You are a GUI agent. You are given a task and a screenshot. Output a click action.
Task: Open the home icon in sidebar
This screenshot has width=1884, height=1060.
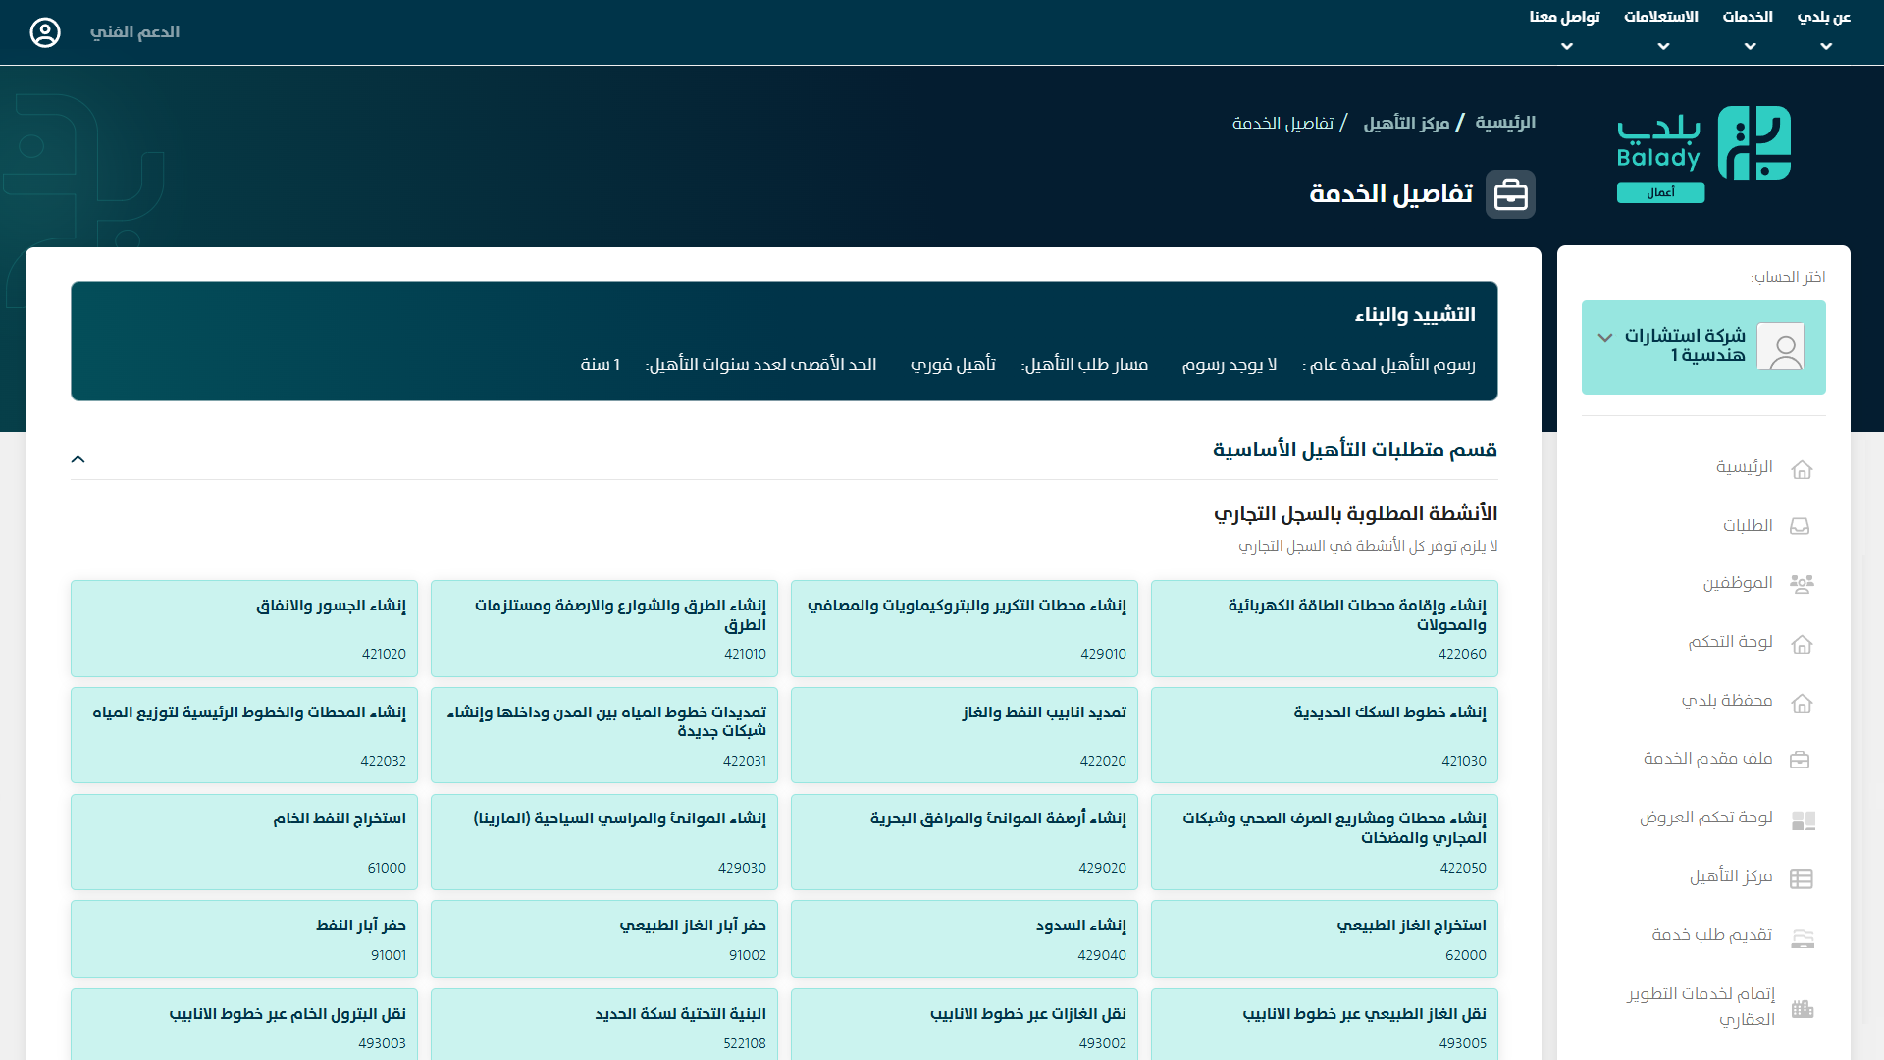[1802, 469]
